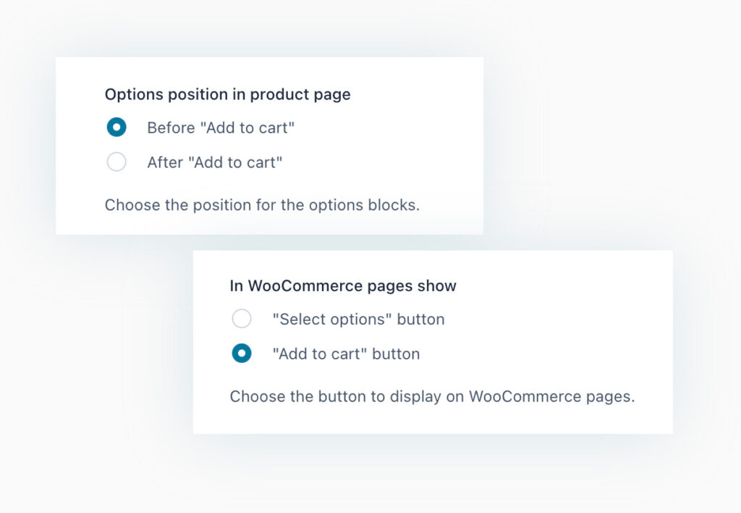Click the "Options position in product page" heading
Viewport: 741px width, 513px height.
click(227, 94)
